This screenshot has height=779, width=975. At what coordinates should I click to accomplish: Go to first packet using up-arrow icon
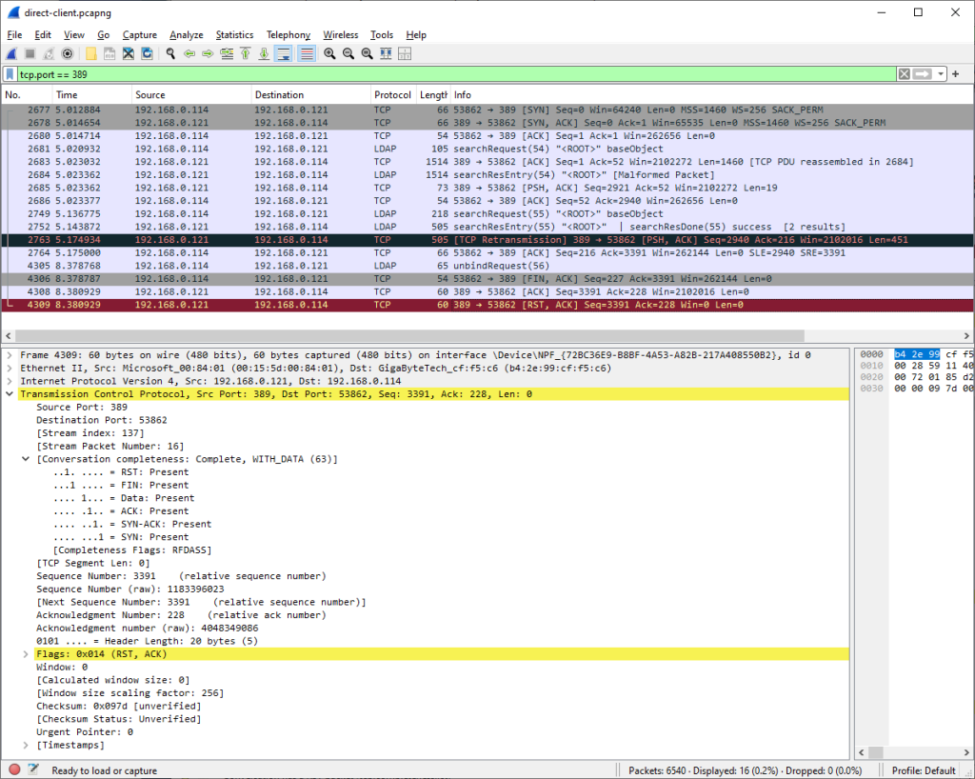[245, 53]
